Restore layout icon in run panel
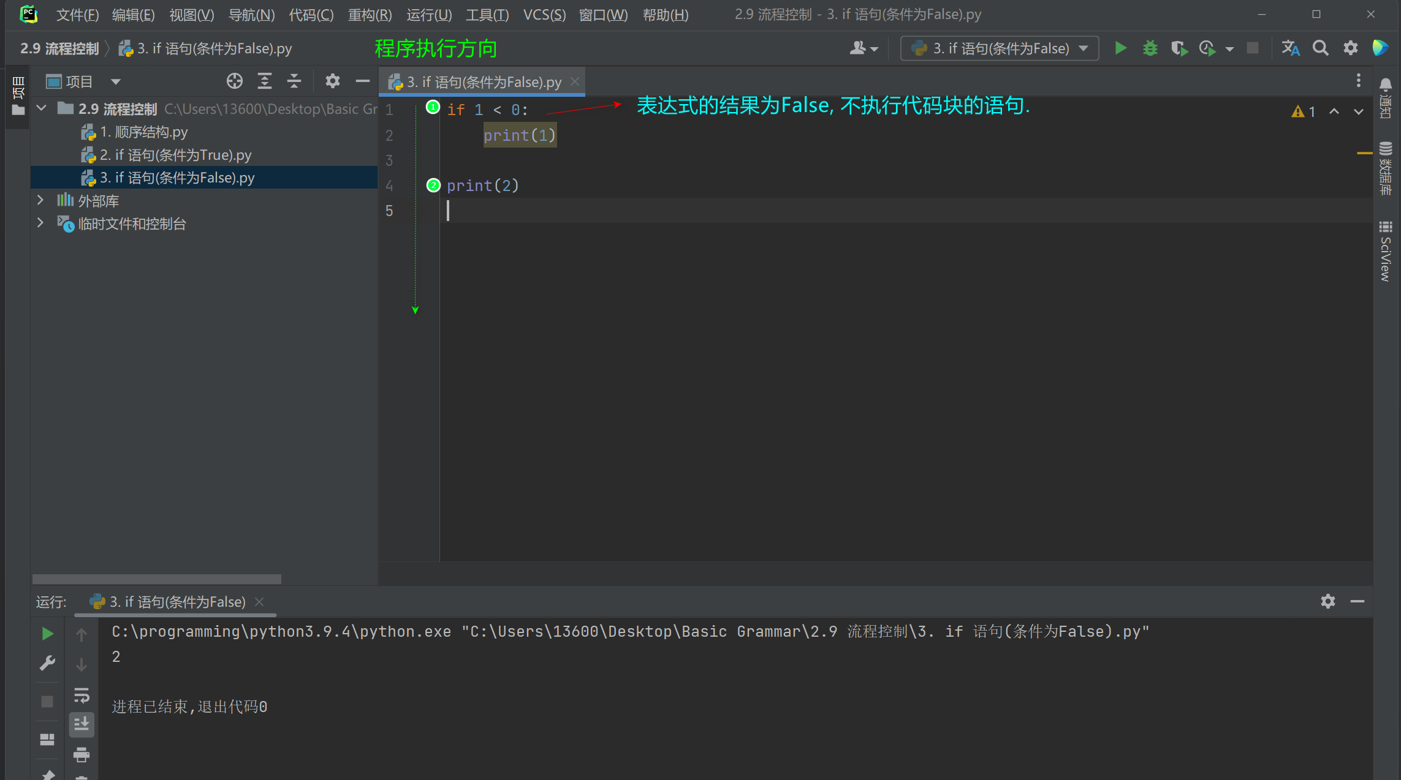Screen dimensions: 1401x780 click(47, 740)
